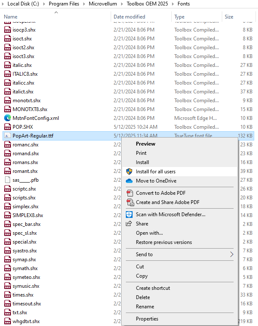Click the Create and Share Adobe PDF icon
The image size is (258, 326).
tap(129, 202)
